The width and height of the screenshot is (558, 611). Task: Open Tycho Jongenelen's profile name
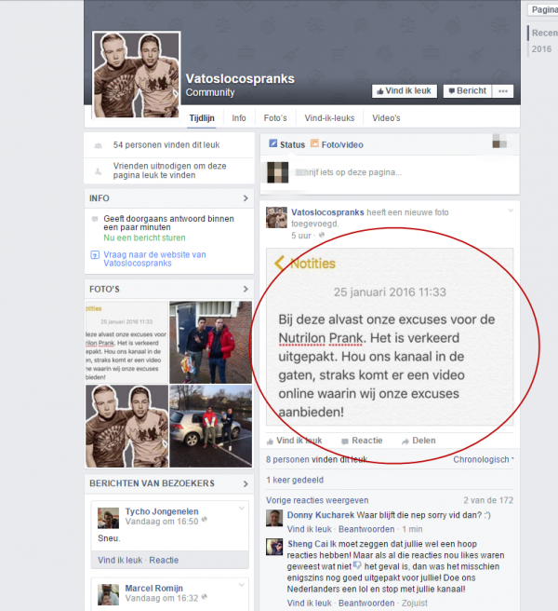(162, 511)
